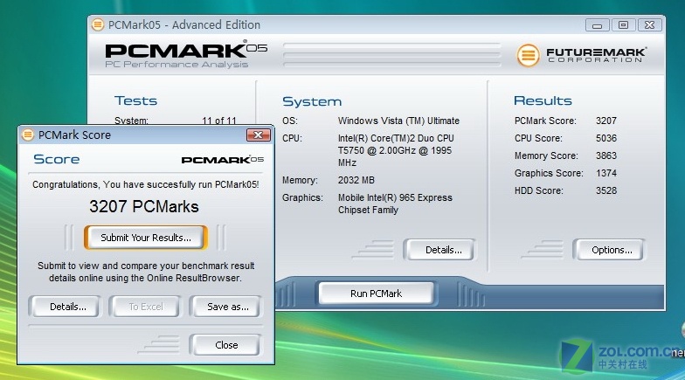Click the PCMark05 logo in main window

186,54
